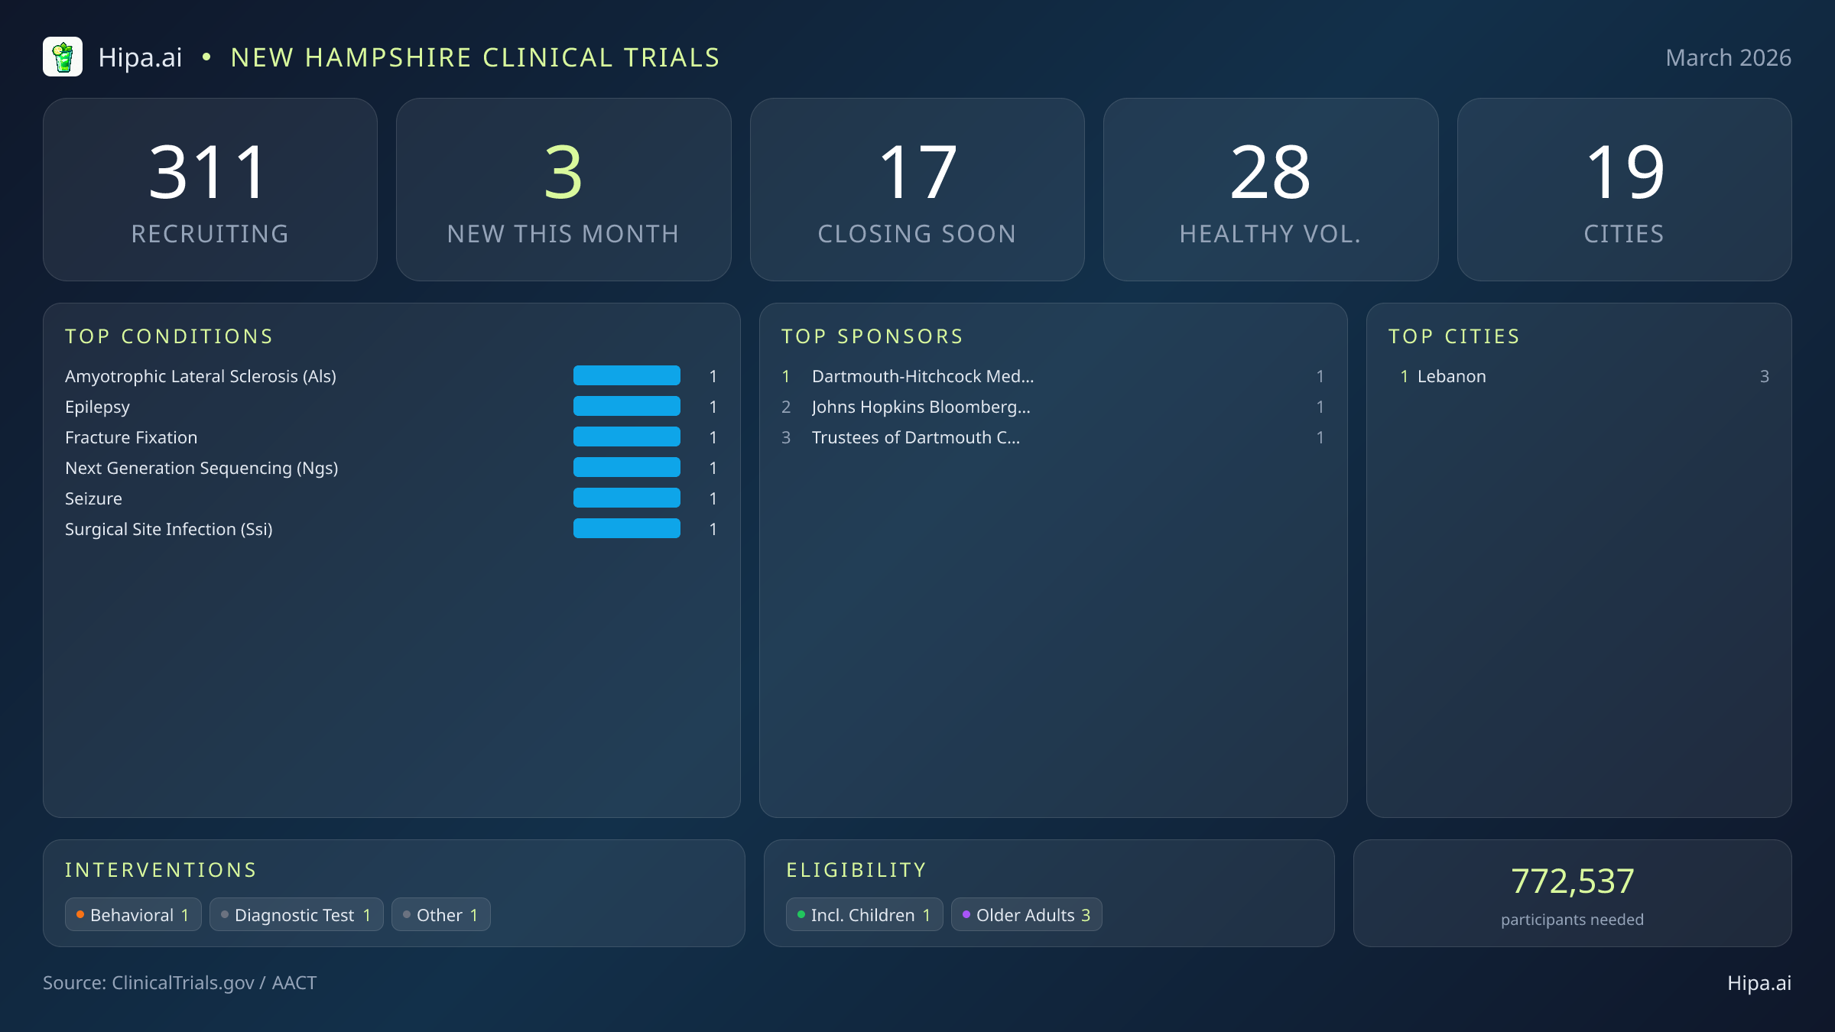This screenshot has height=1032, width=1835.
Task: Toggle the Incl. Children eligibility filter
Action: pos(863,914)
